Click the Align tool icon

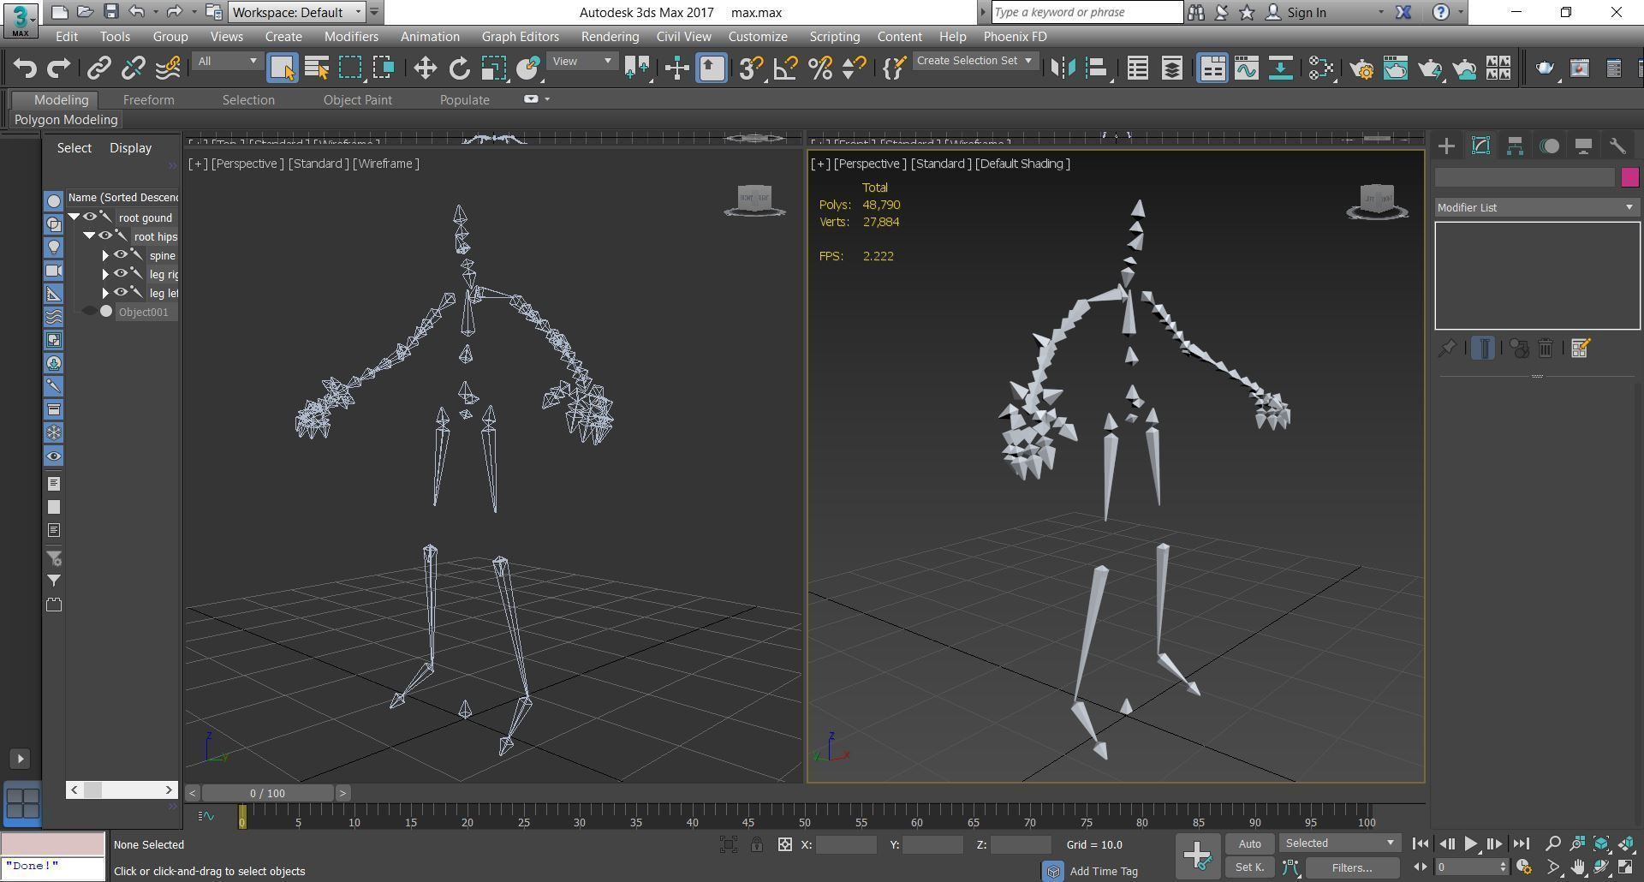1097,69
